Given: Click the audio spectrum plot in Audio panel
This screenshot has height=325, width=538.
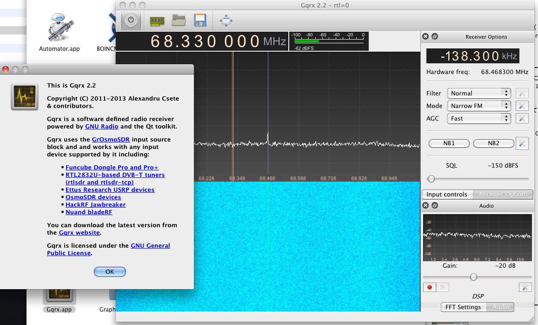Looking at the screenshot, I should (x=477, y=238).
